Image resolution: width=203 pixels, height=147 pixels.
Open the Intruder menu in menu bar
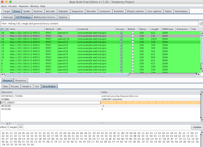coord(13,6)
